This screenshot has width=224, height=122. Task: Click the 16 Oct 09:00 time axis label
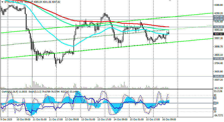(169, 119)
